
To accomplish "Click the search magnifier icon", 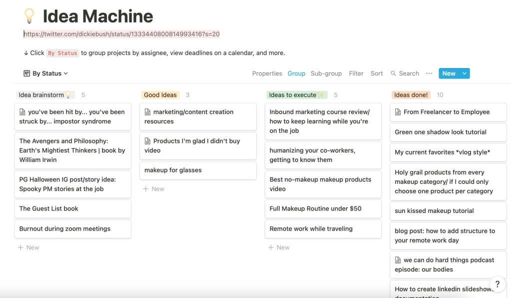I will tap(394, 73).
